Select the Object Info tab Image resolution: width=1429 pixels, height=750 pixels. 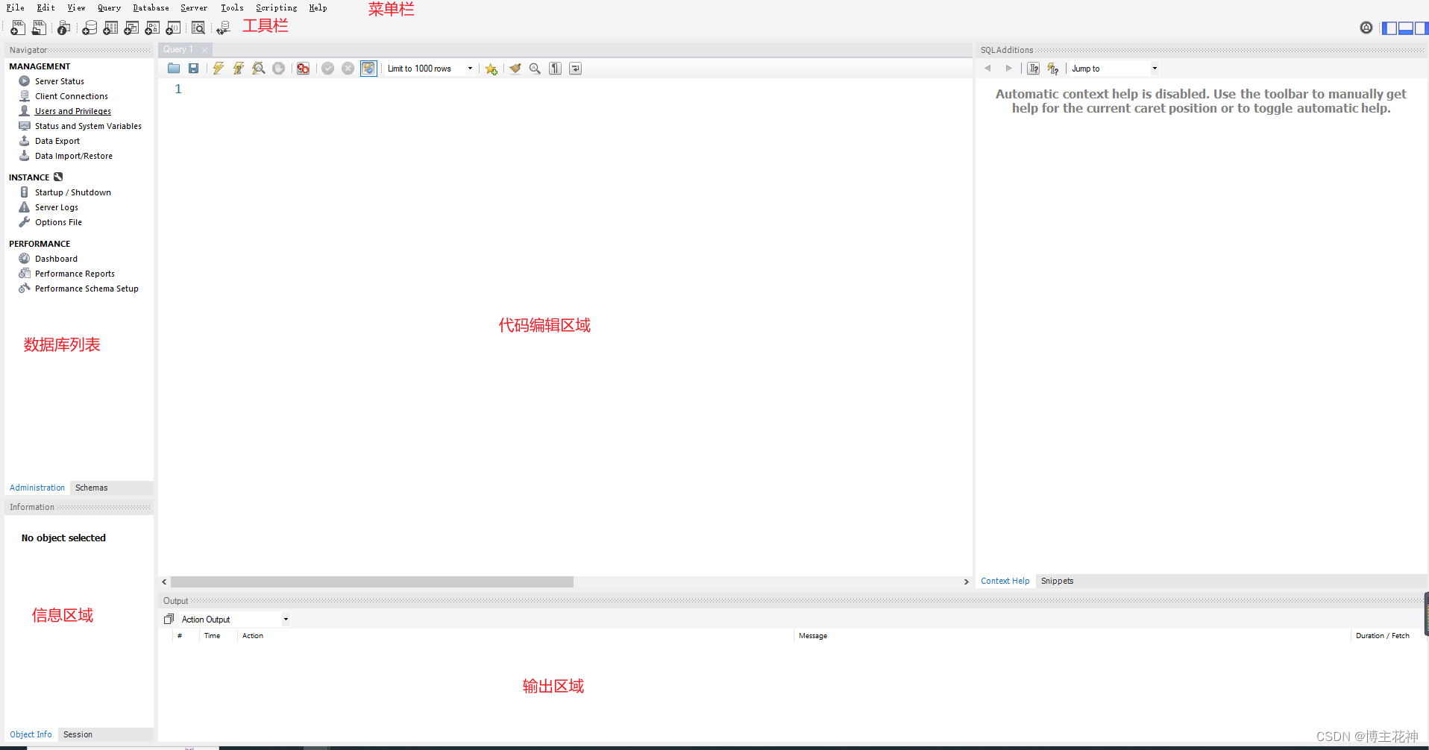point(31,734)
